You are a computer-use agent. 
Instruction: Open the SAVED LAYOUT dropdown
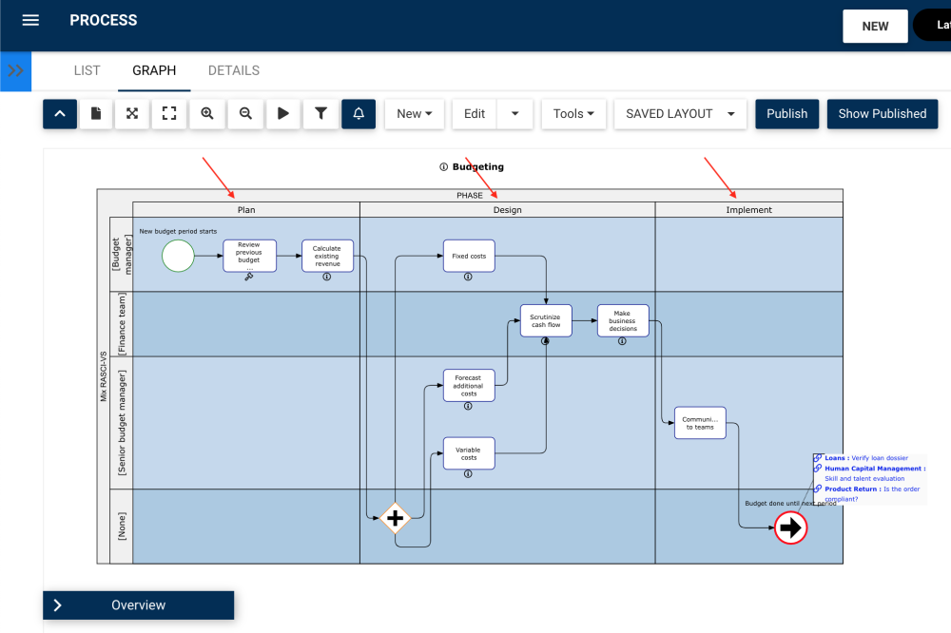pyautogui.click(x=679, y=113)
